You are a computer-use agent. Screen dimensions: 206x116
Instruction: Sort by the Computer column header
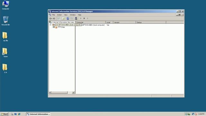pos(90,22)
